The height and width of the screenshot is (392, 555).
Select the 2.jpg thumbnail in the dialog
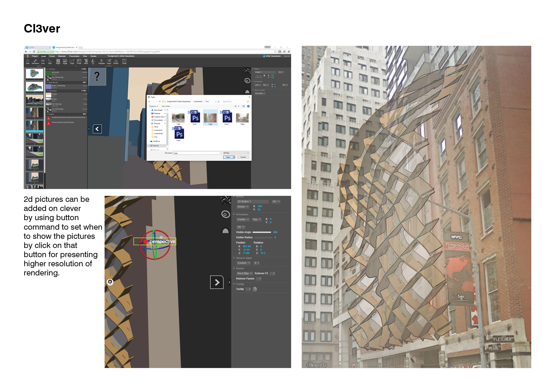tap(210, 117)
